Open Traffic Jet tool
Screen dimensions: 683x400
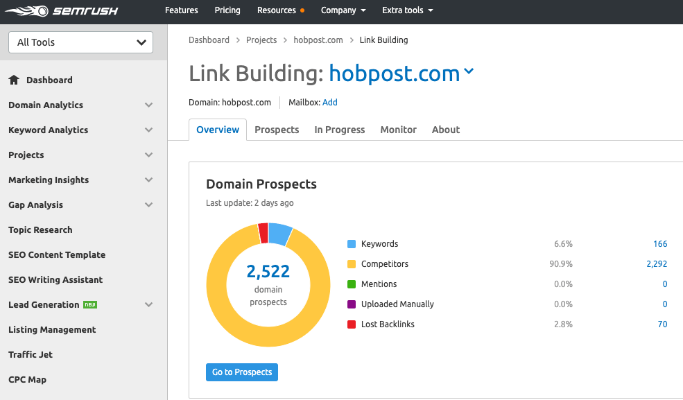pyautogui.click(x=31, y=355)
